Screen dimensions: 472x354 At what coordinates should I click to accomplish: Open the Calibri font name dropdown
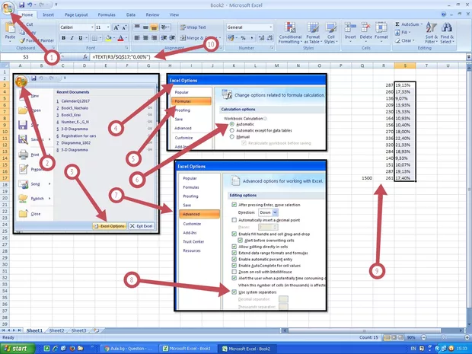92,27
